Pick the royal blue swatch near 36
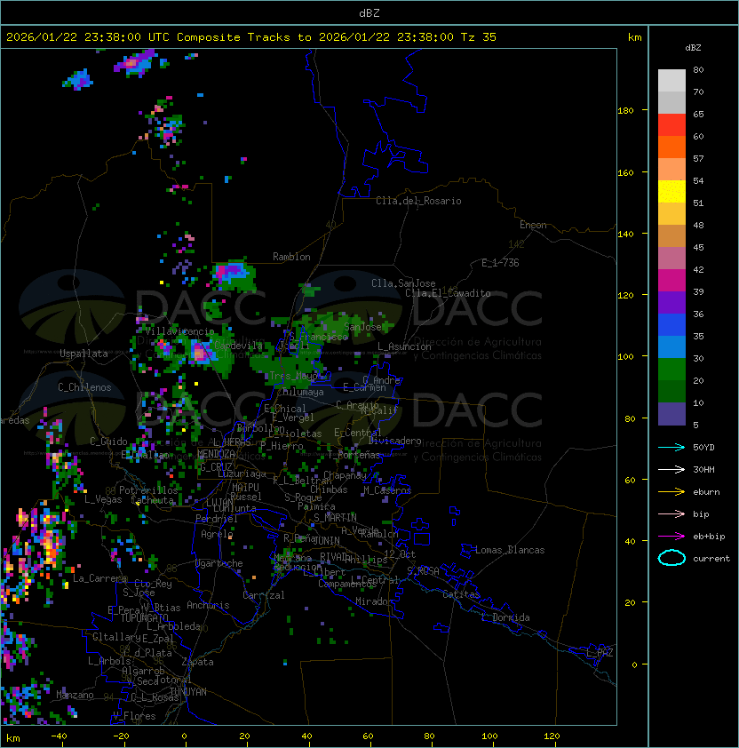Screen dimensions: 739x748 (x=671, y=325)
